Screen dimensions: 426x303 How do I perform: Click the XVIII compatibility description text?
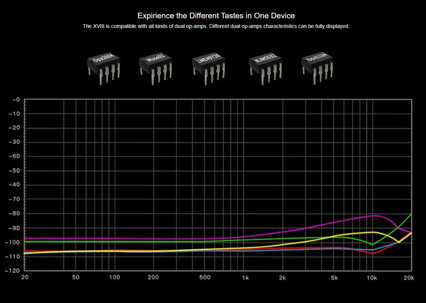point(216,26)
